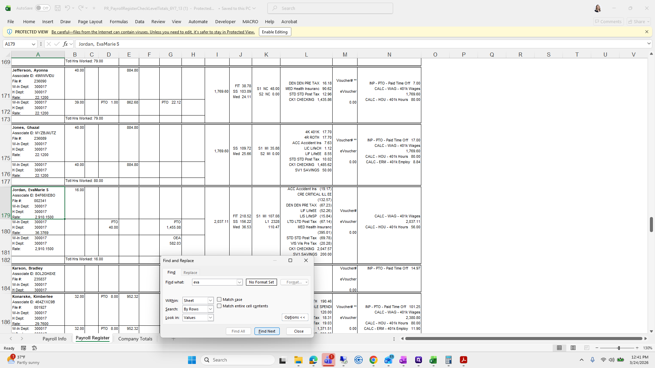
Task: Expand the Within dropdown set to Sheet
Action: pyautogui.click(x=210, y=301)
